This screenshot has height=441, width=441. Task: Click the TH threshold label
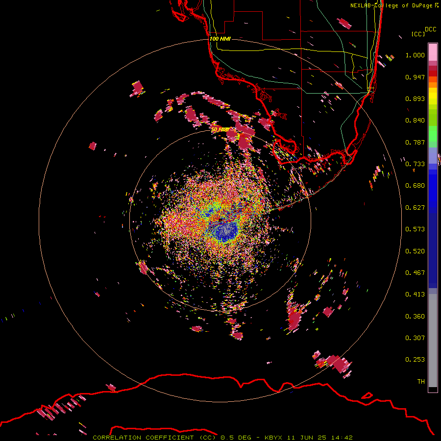pyautogui.click(x=421, y=382)
